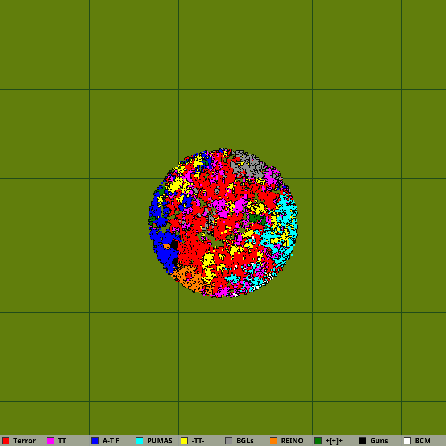Click the gray BGLs legend swatch
The image size is (446, 446).
pyautogui.click(x=229, y=441)
